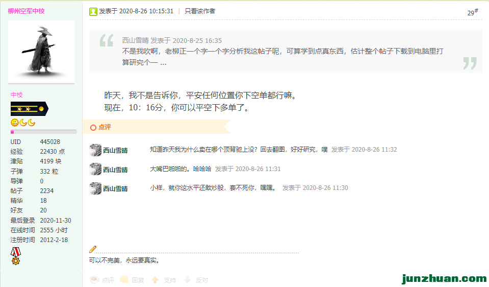Image resolution: width=489 pixels, height=287 pixels.
Task: Click the opening quotation mark icon
Action: [x=107, y=40]
